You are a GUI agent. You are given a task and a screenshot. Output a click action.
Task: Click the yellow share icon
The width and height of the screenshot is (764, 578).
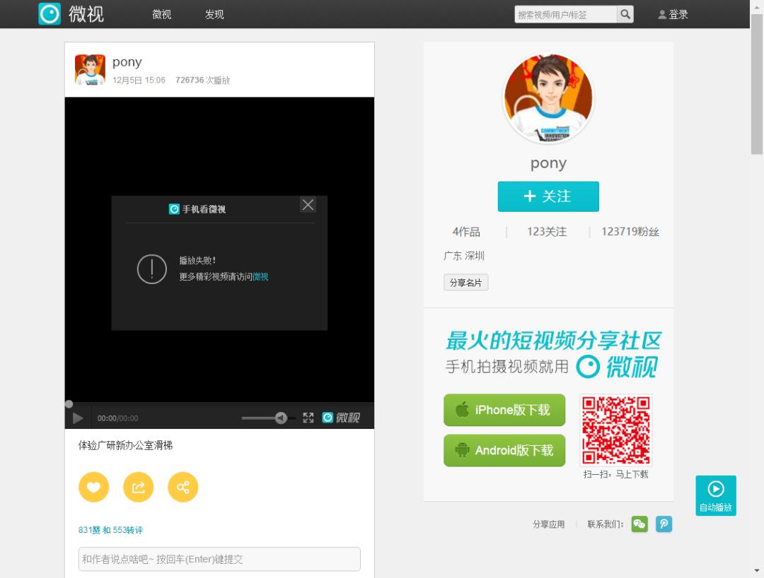(x=183, y=487)
